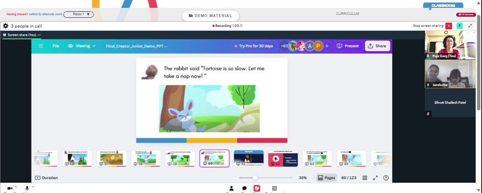Open the DEMO MATERIAL tab

(211, 16)
